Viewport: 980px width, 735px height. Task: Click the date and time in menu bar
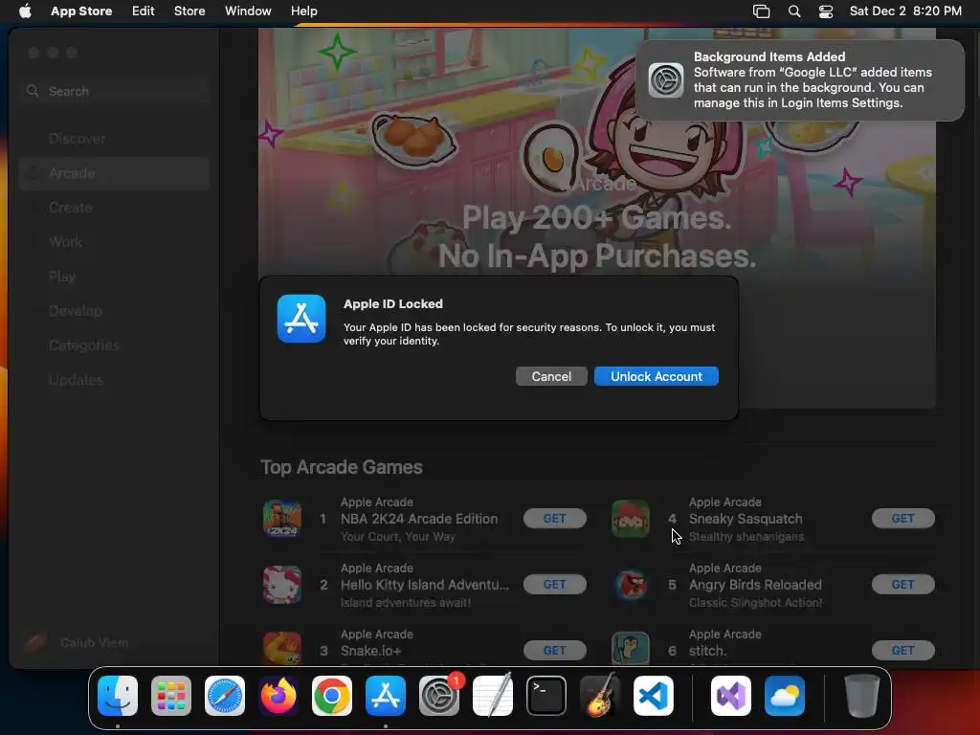905,11
